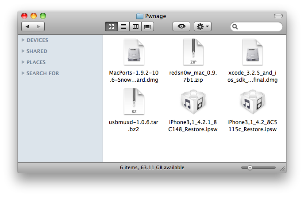304x197 pixels.
Task: Go back with the left arrow button
Action: coord(27,27)
